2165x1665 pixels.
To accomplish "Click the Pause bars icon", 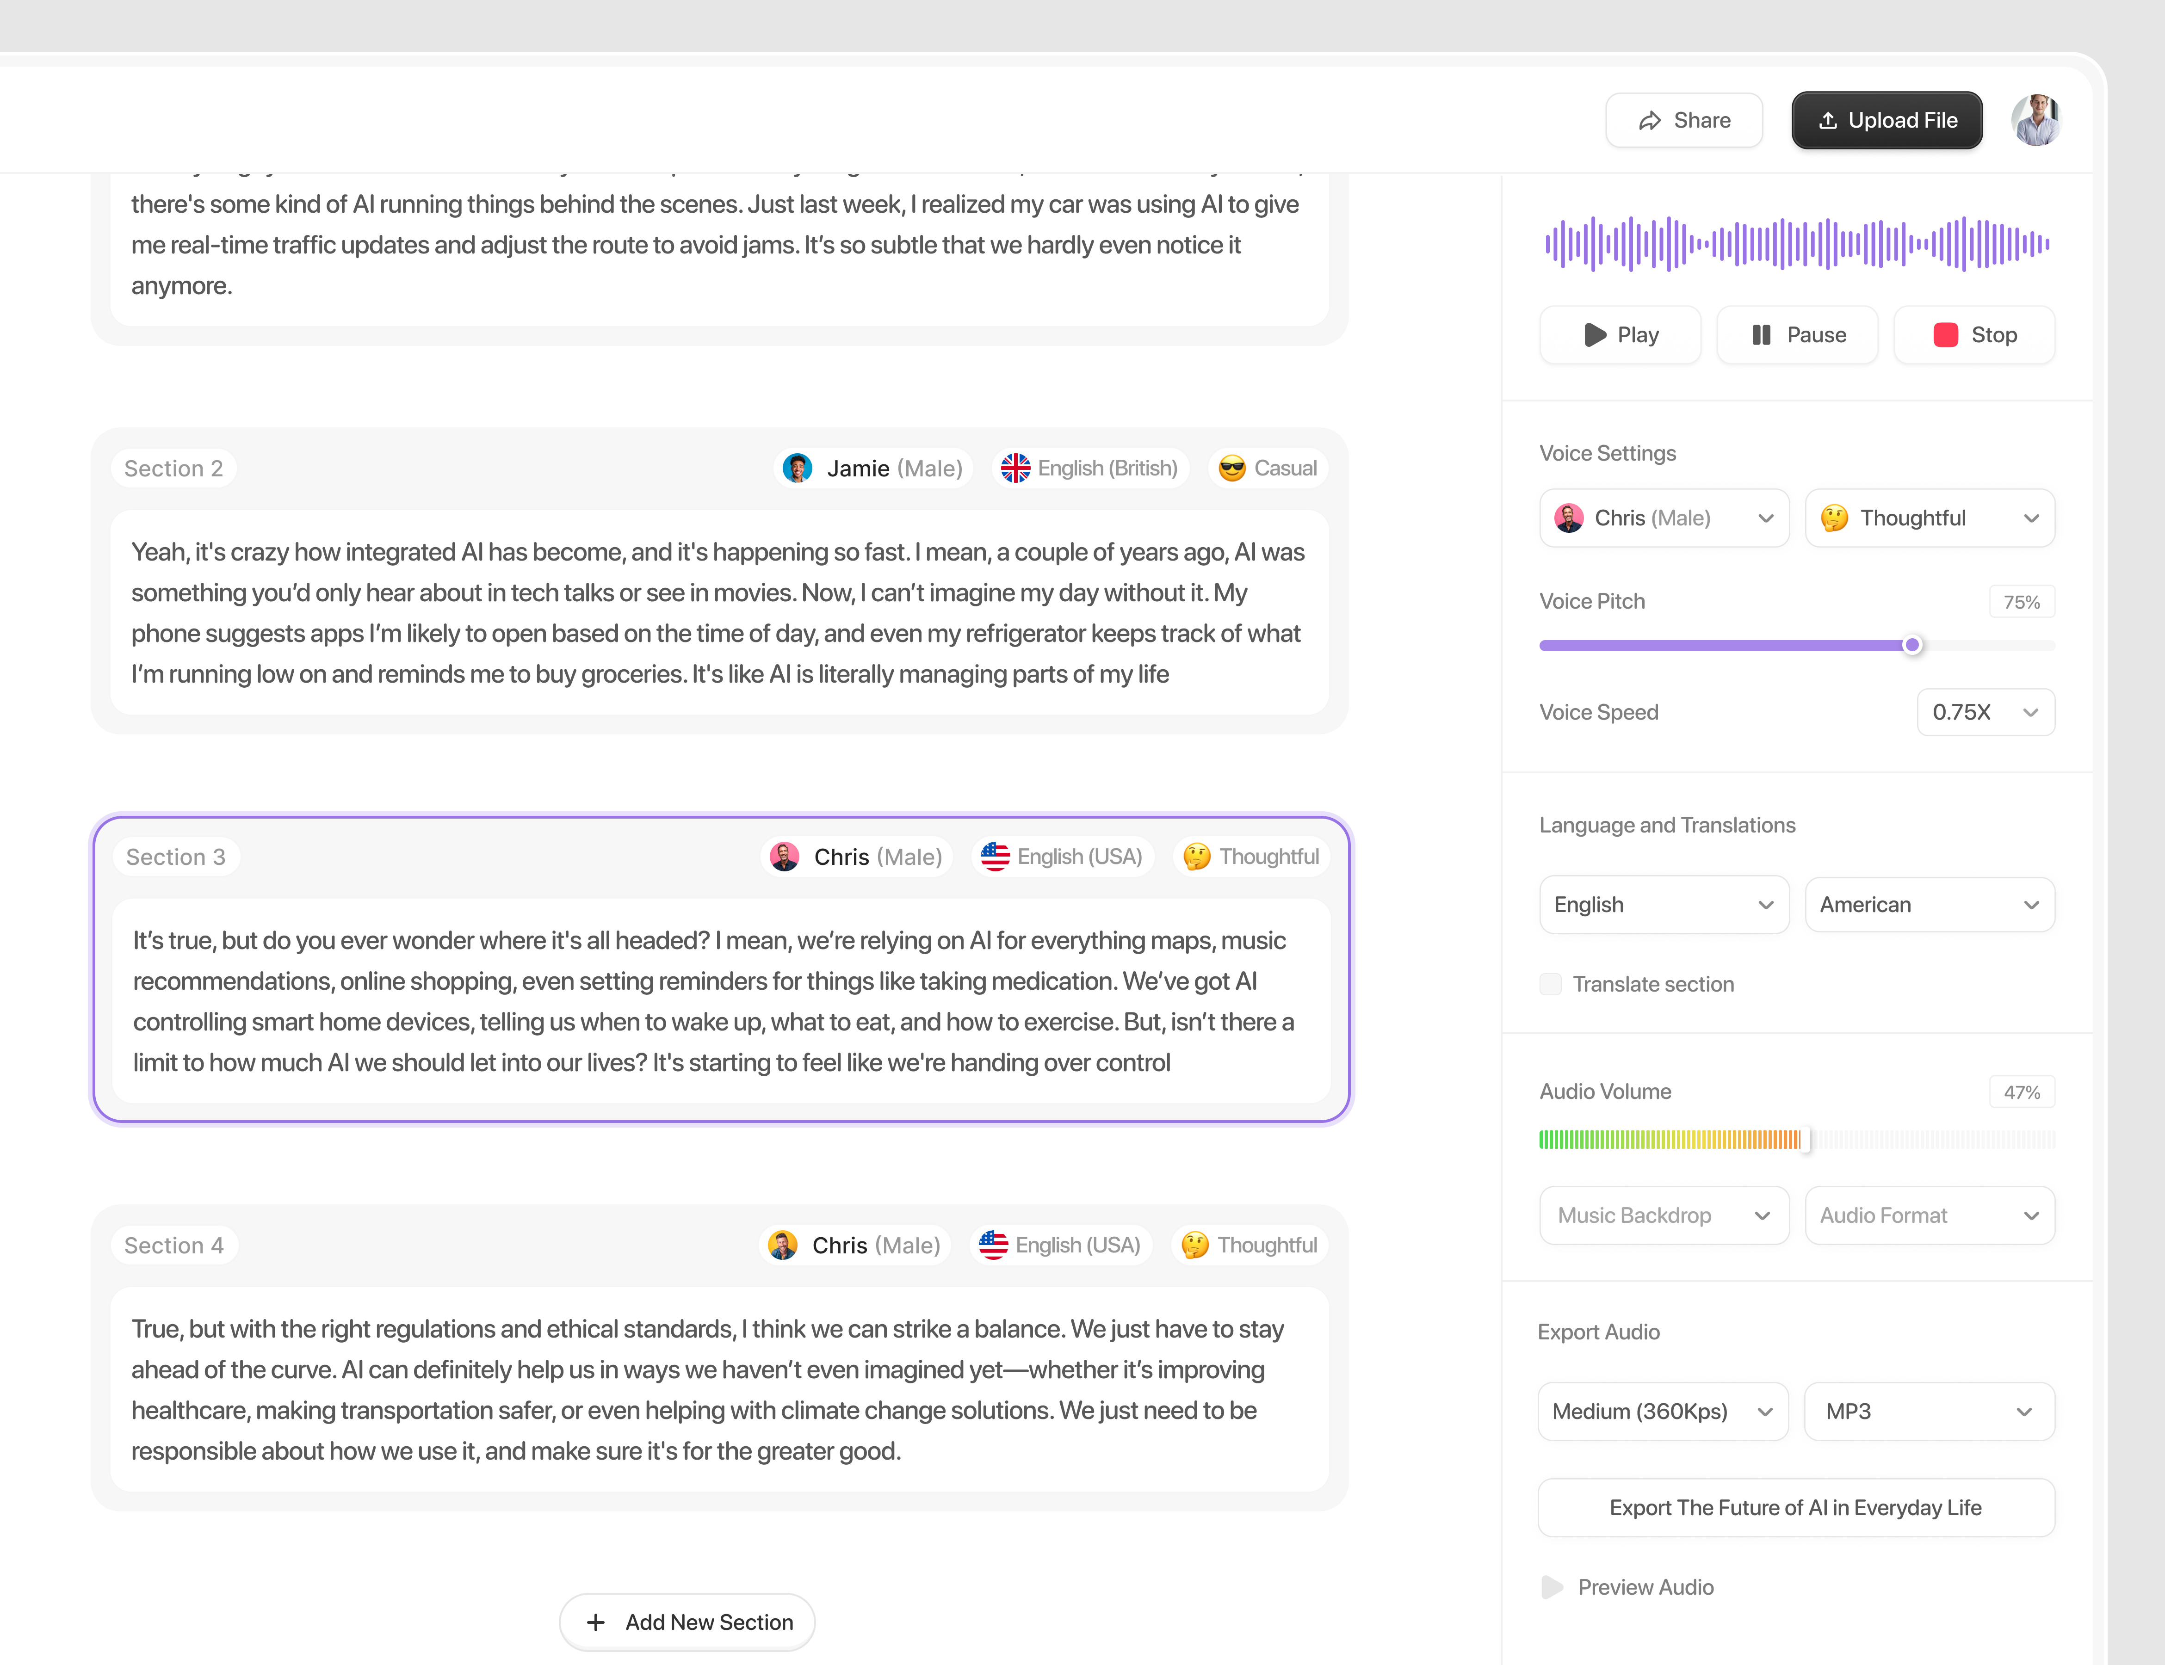I will click(x=1762, y=335).
